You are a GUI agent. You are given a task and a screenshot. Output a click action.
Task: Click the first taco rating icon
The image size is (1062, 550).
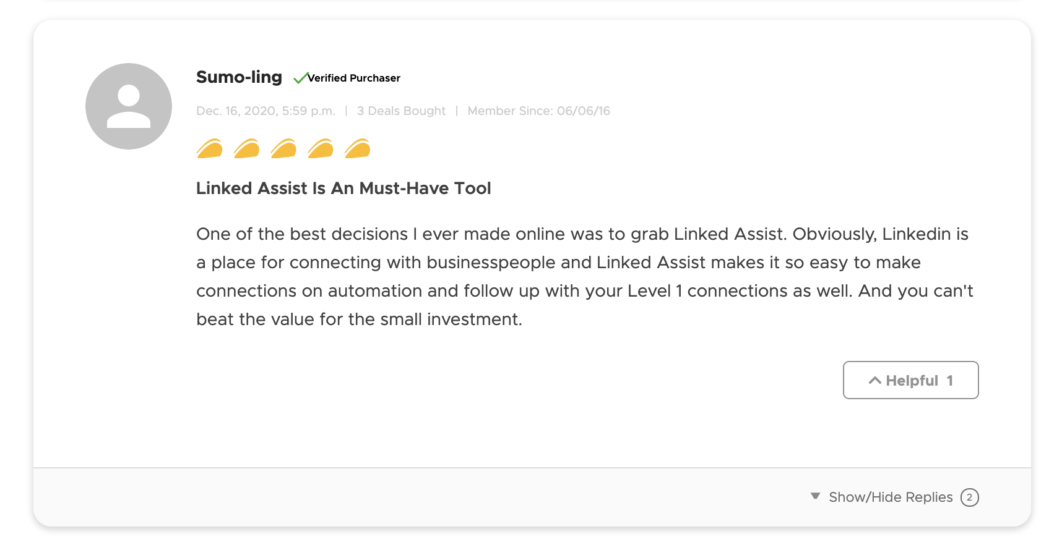210,149
